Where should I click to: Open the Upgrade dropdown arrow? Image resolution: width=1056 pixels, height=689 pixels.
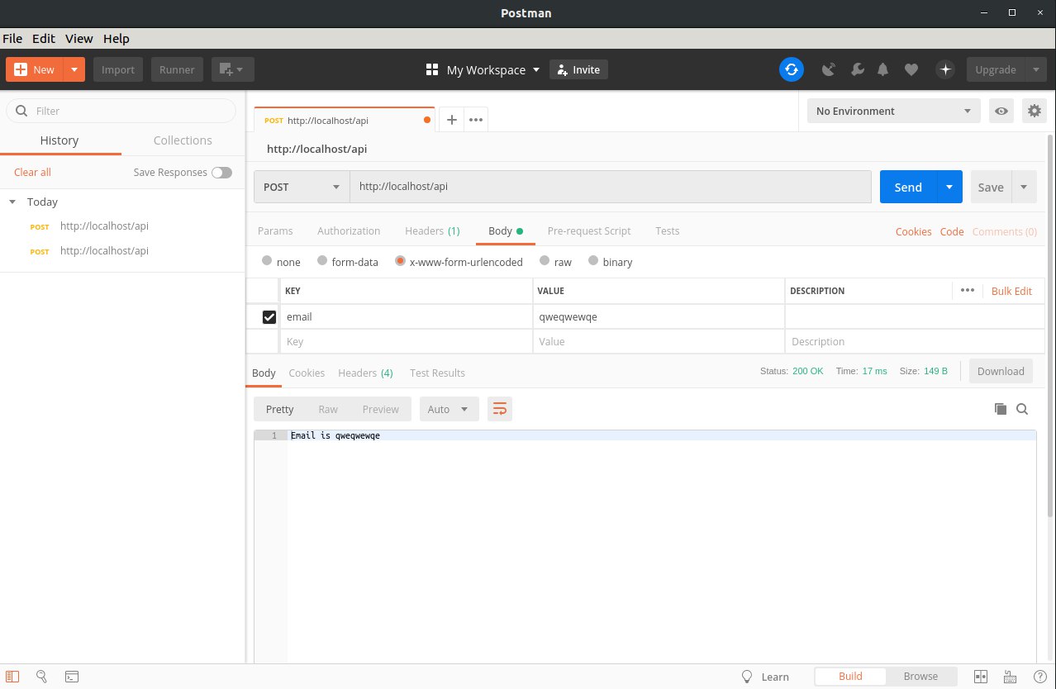click(x=1036, y=69)
